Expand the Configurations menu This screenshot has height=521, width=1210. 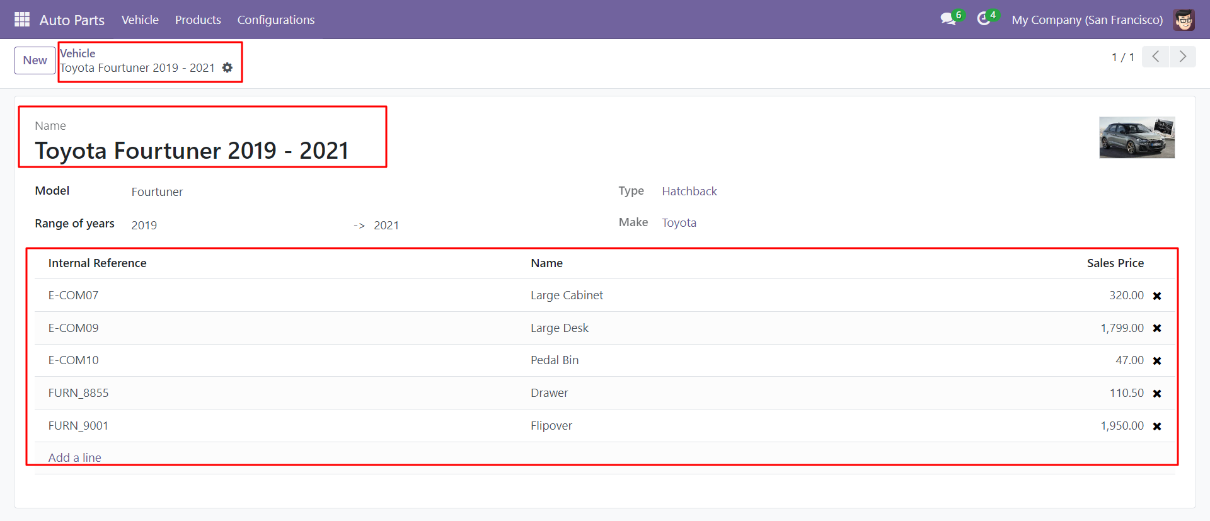(275, 20)
